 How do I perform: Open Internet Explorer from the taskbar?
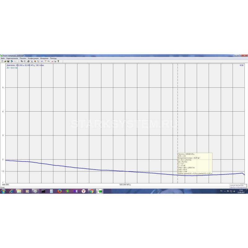[x=11, y=191]
